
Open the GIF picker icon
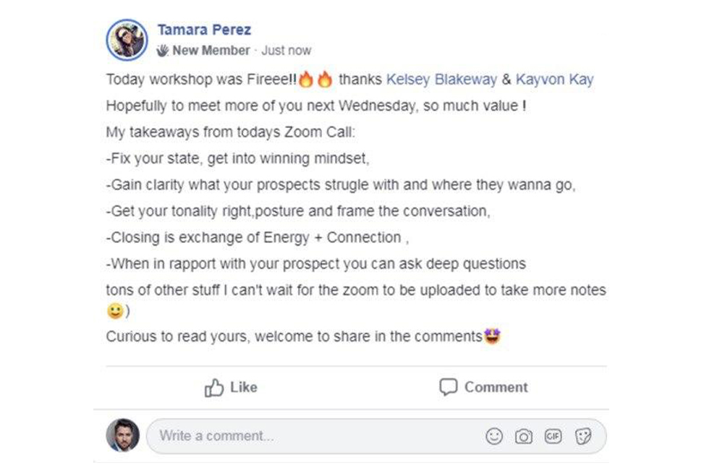553,436
